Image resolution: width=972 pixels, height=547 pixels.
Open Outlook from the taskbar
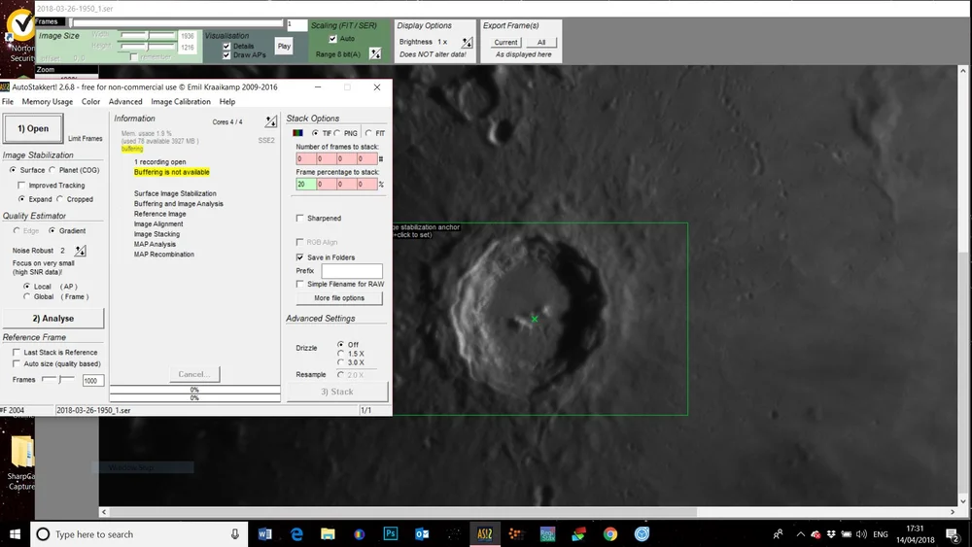[x=422, y=534]
